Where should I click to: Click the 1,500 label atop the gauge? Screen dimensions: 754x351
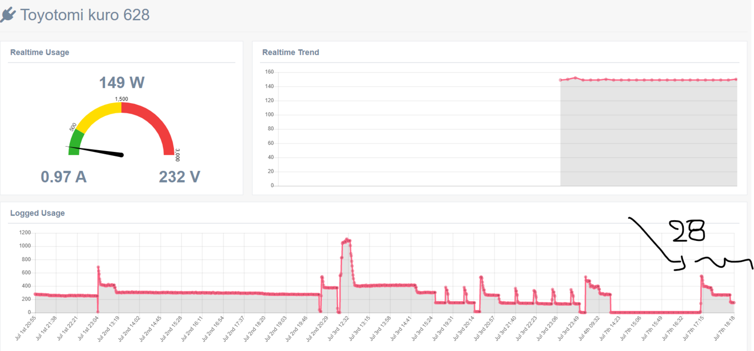(122, 99)
